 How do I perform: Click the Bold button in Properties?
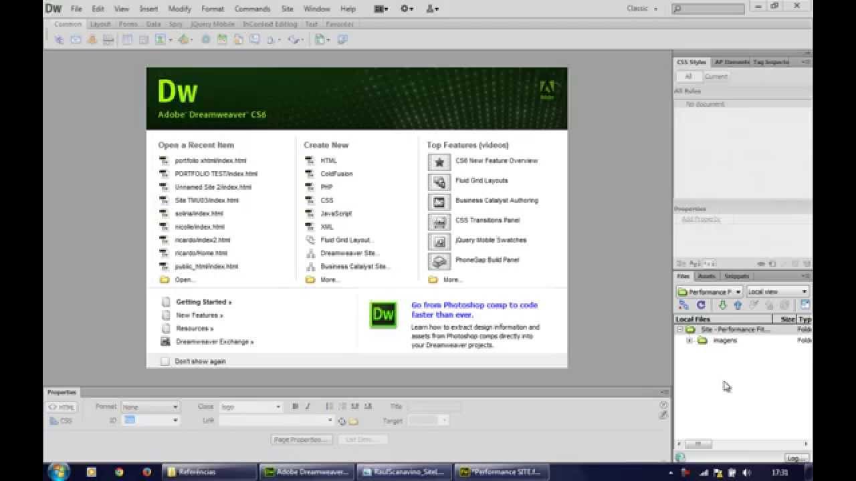pyautogui.click(x=296, y=406)
